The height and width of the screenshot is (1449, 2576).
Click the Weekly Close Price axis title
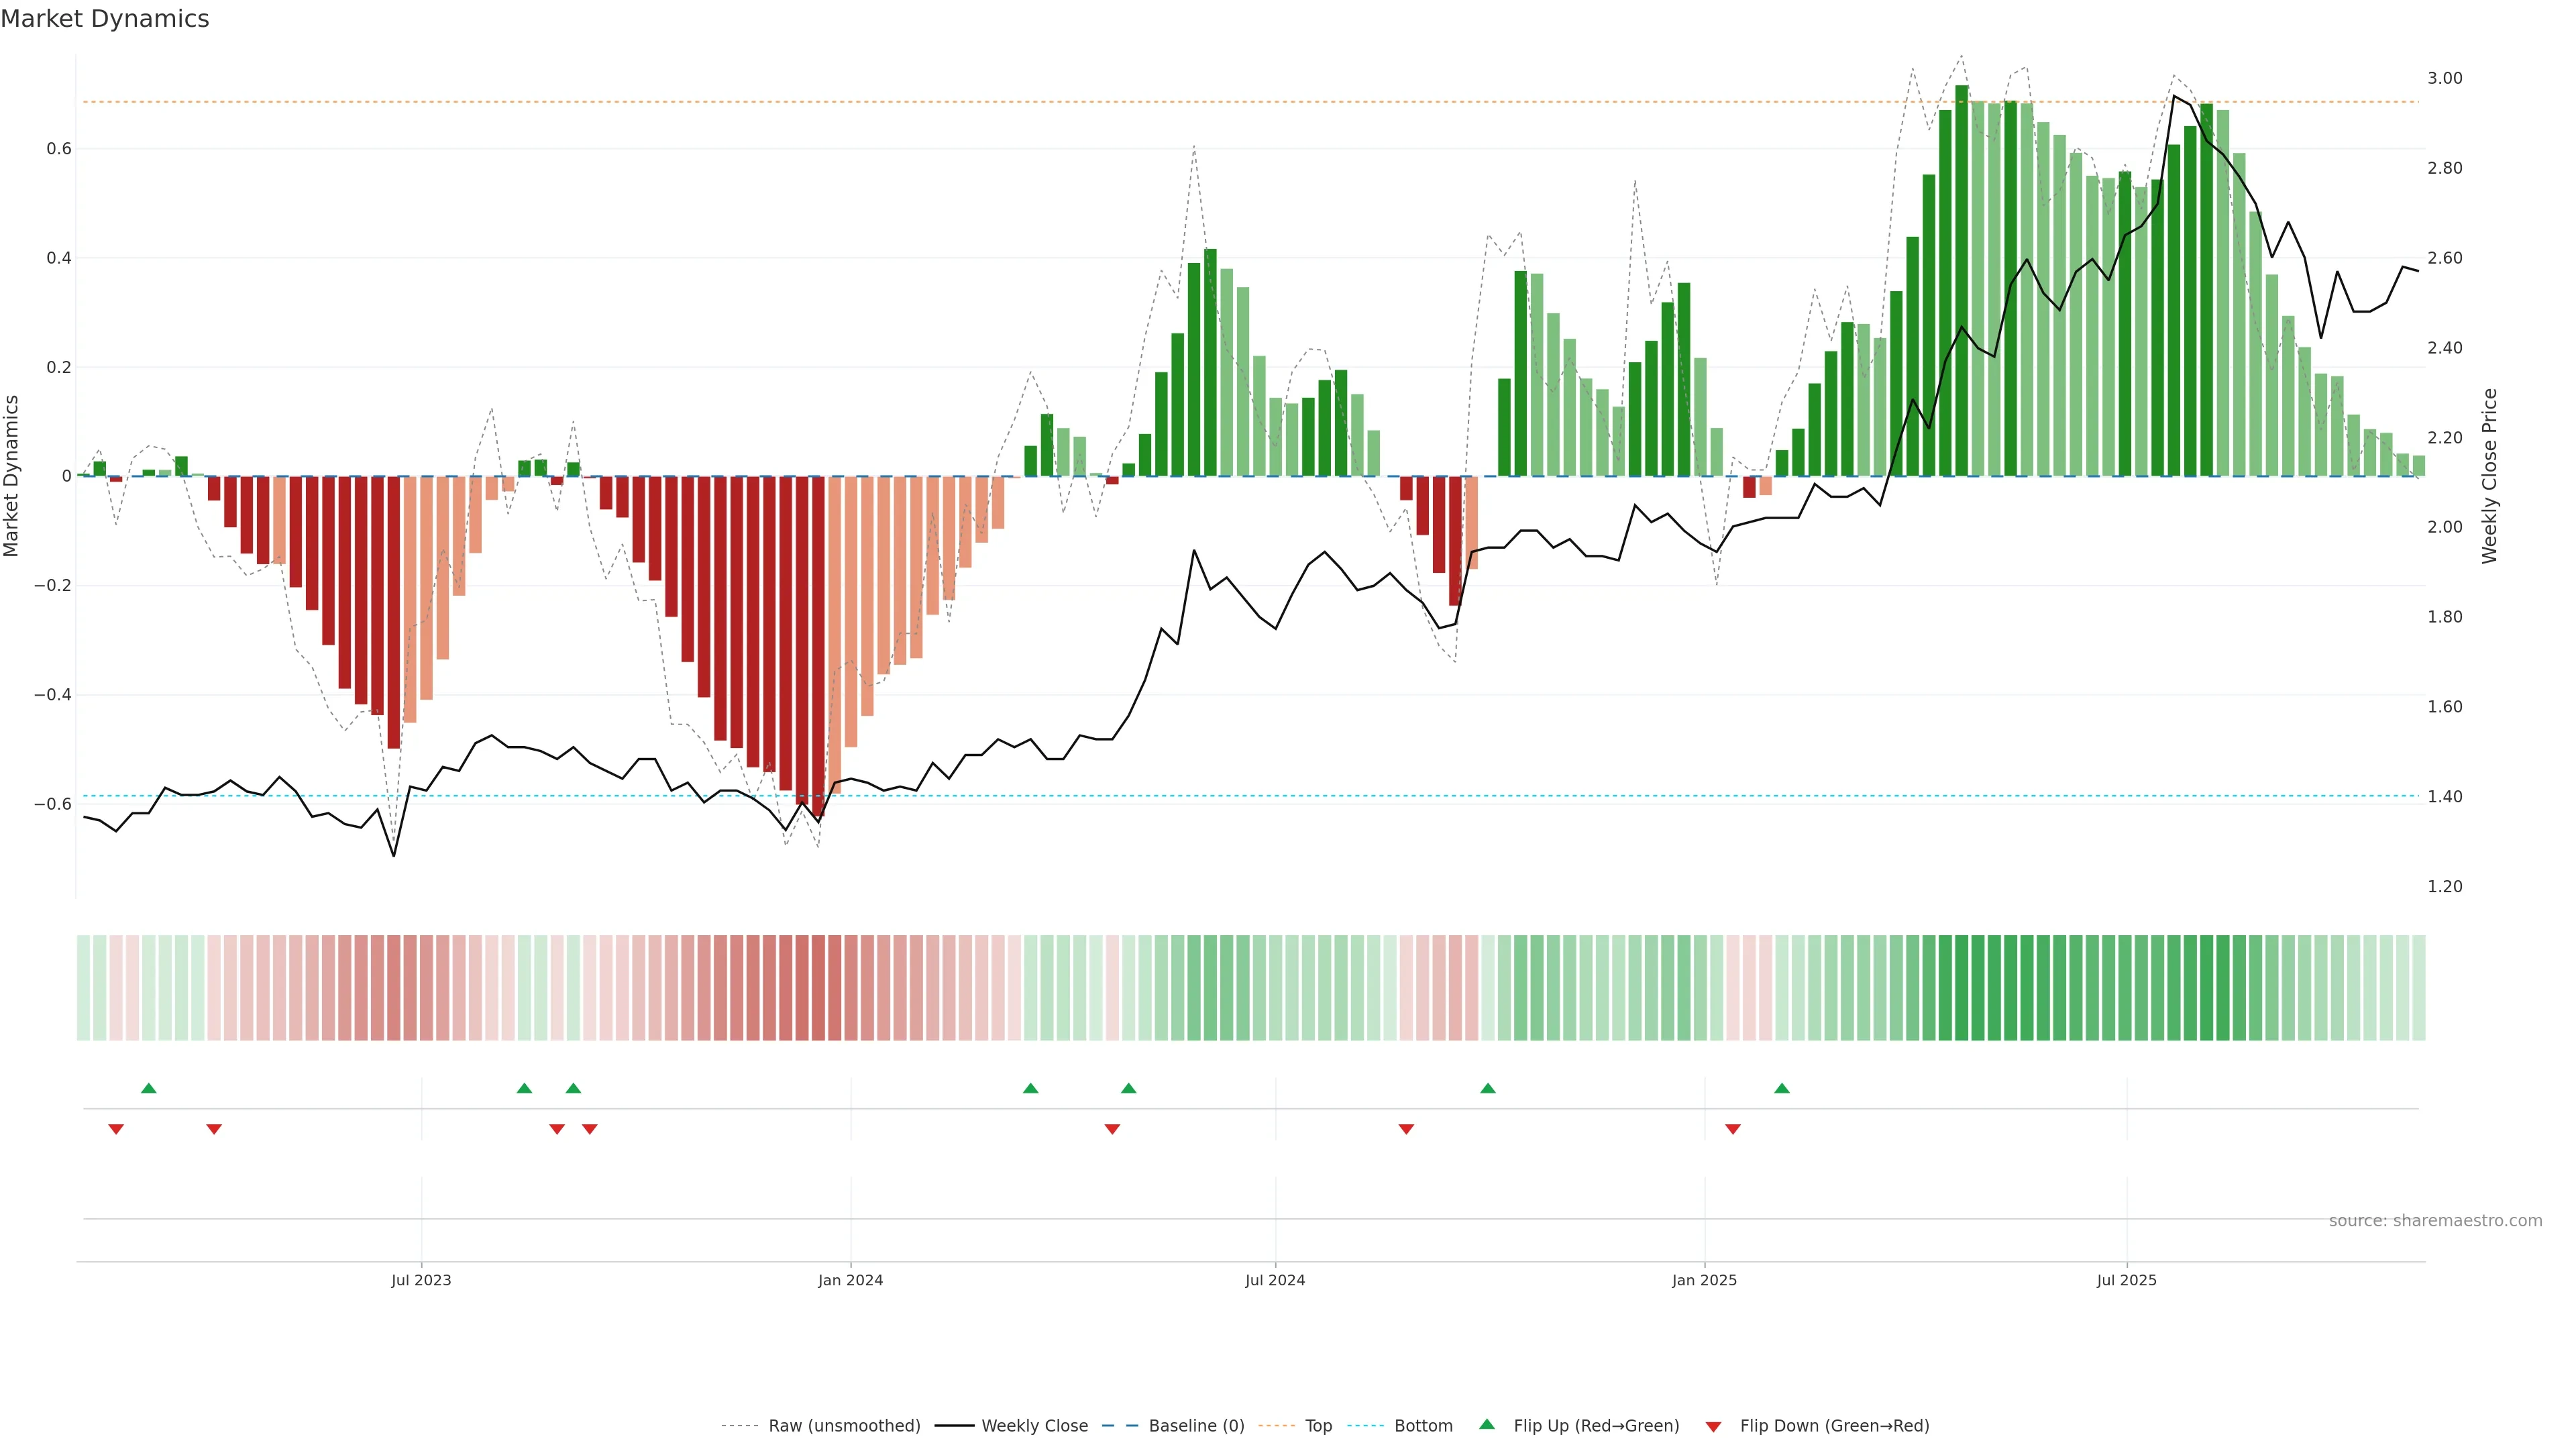[2489, 476]
